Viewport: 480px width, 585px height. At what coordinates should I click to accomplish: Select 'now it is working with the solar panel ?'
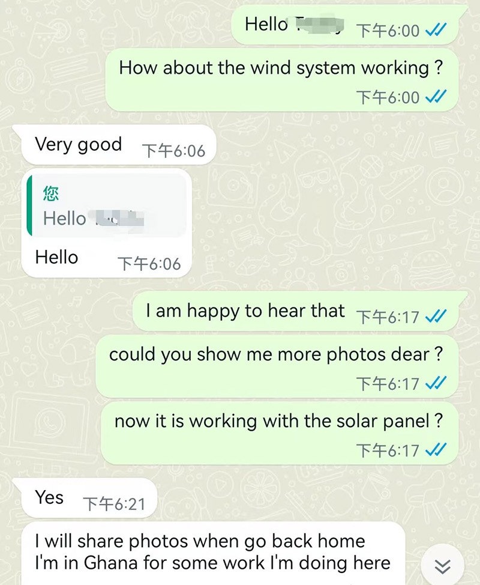tap(280, 433)
